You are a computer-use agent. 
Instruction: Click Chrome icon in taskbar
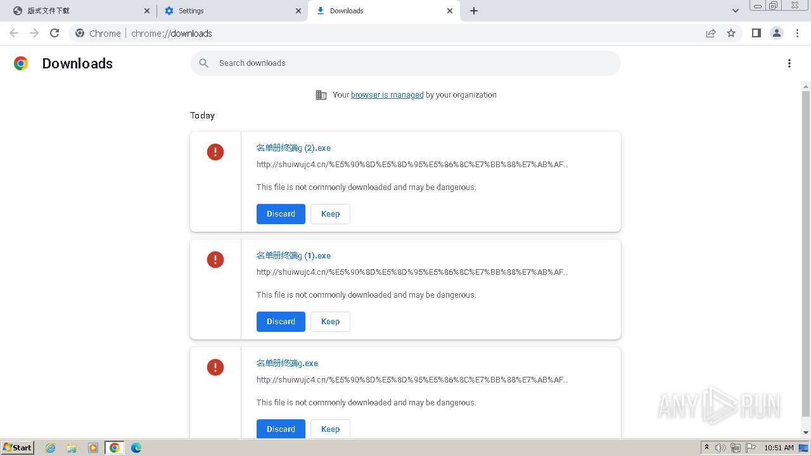click(114, 448)
